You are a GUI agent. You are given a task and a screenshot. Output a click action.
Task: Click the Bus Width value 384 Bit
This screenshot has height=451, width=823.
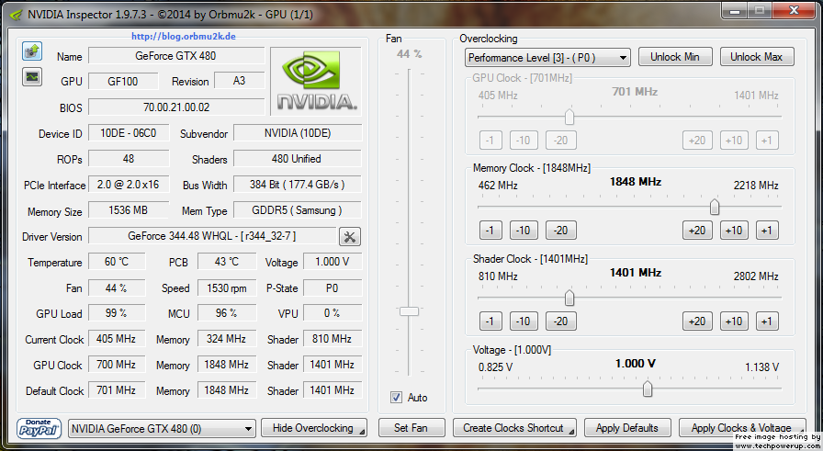[298, 185]
